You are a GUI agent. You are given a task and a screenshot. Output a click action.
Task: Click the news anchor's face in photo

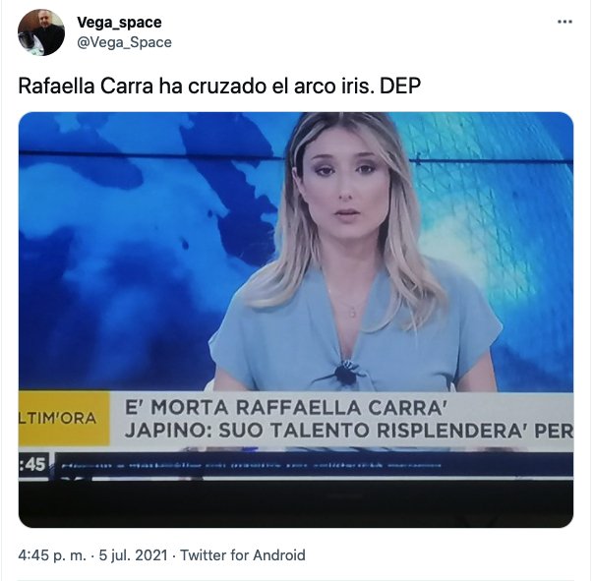(345, 186)
